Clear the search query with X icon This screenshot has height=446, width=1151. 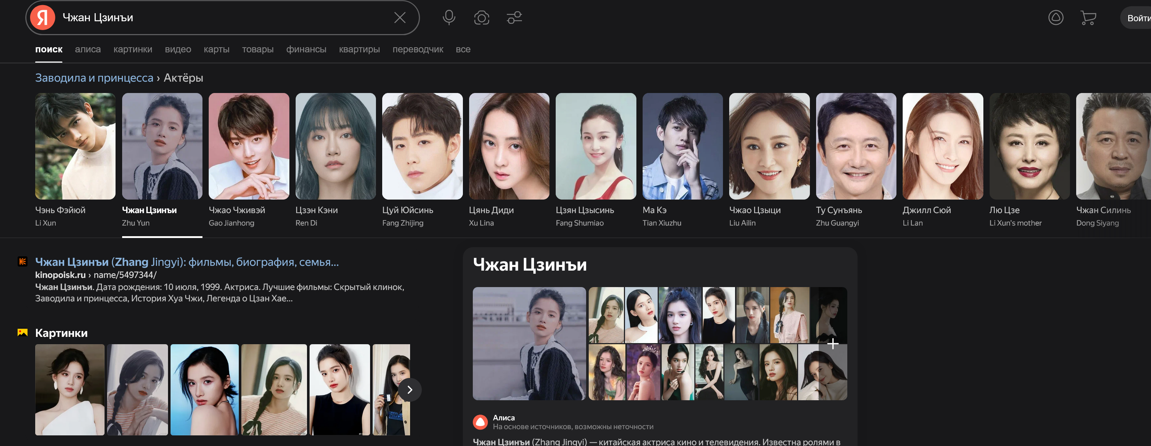coord(399,18)
